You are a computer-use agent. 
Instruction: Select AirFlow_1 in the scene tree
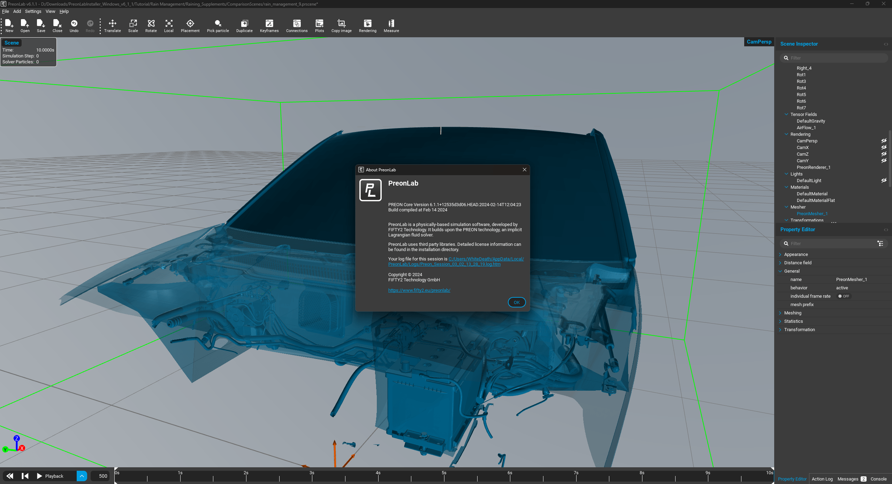coord(806,127)
